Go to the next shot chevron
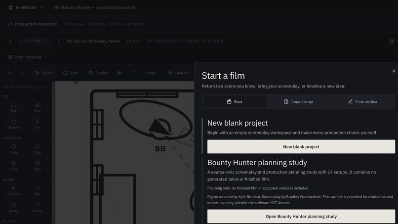Screen dimensions: 398x224 [x=59, y=41]
